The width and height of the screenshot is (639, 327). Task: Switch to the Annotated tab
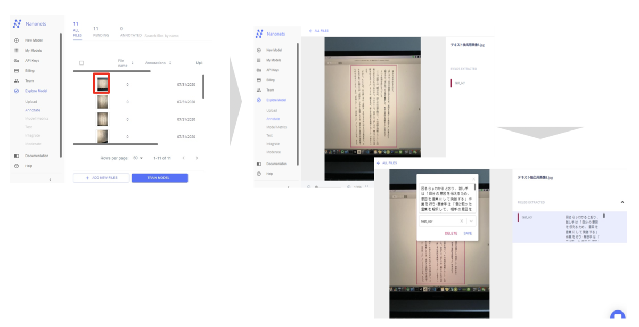point(130,32)
